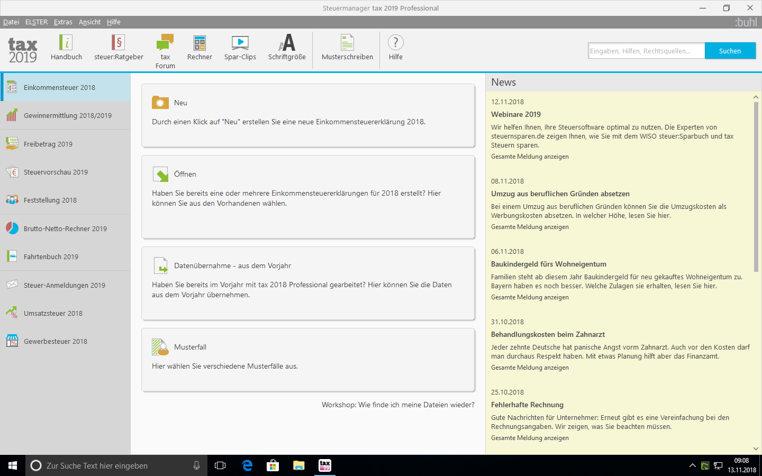762x476 pixels.
Task: Open Datei menu
Action: pyautogui.click(x=11, y=22)
